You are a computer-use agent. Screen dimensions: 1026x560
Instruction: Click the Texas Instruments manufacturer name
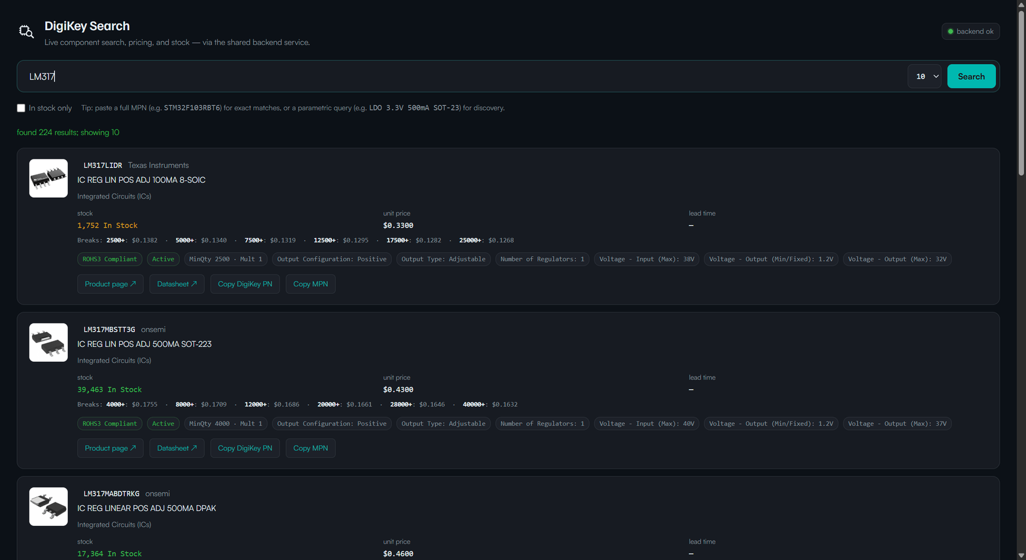click(158, 165)
